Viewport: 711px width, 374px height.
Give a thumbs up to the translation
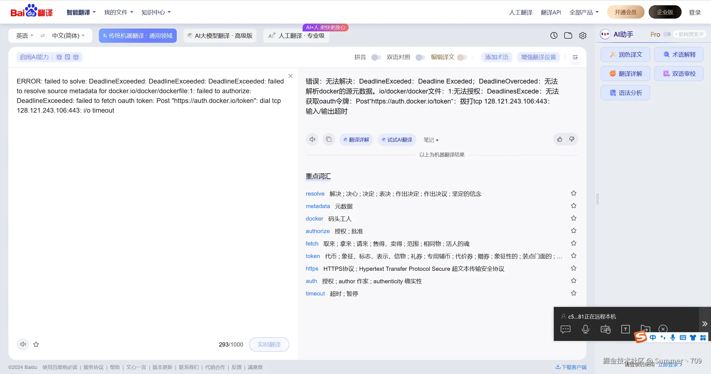(x=560, y=139)
